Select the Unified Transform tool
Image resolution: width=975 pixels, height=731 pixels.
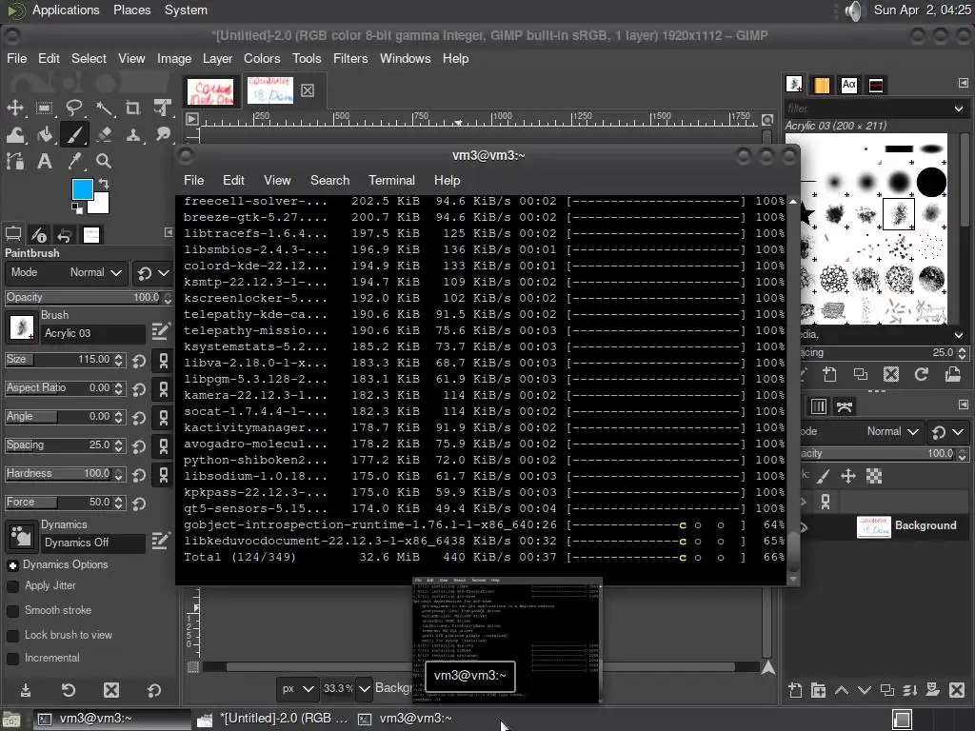coord(162,108)
